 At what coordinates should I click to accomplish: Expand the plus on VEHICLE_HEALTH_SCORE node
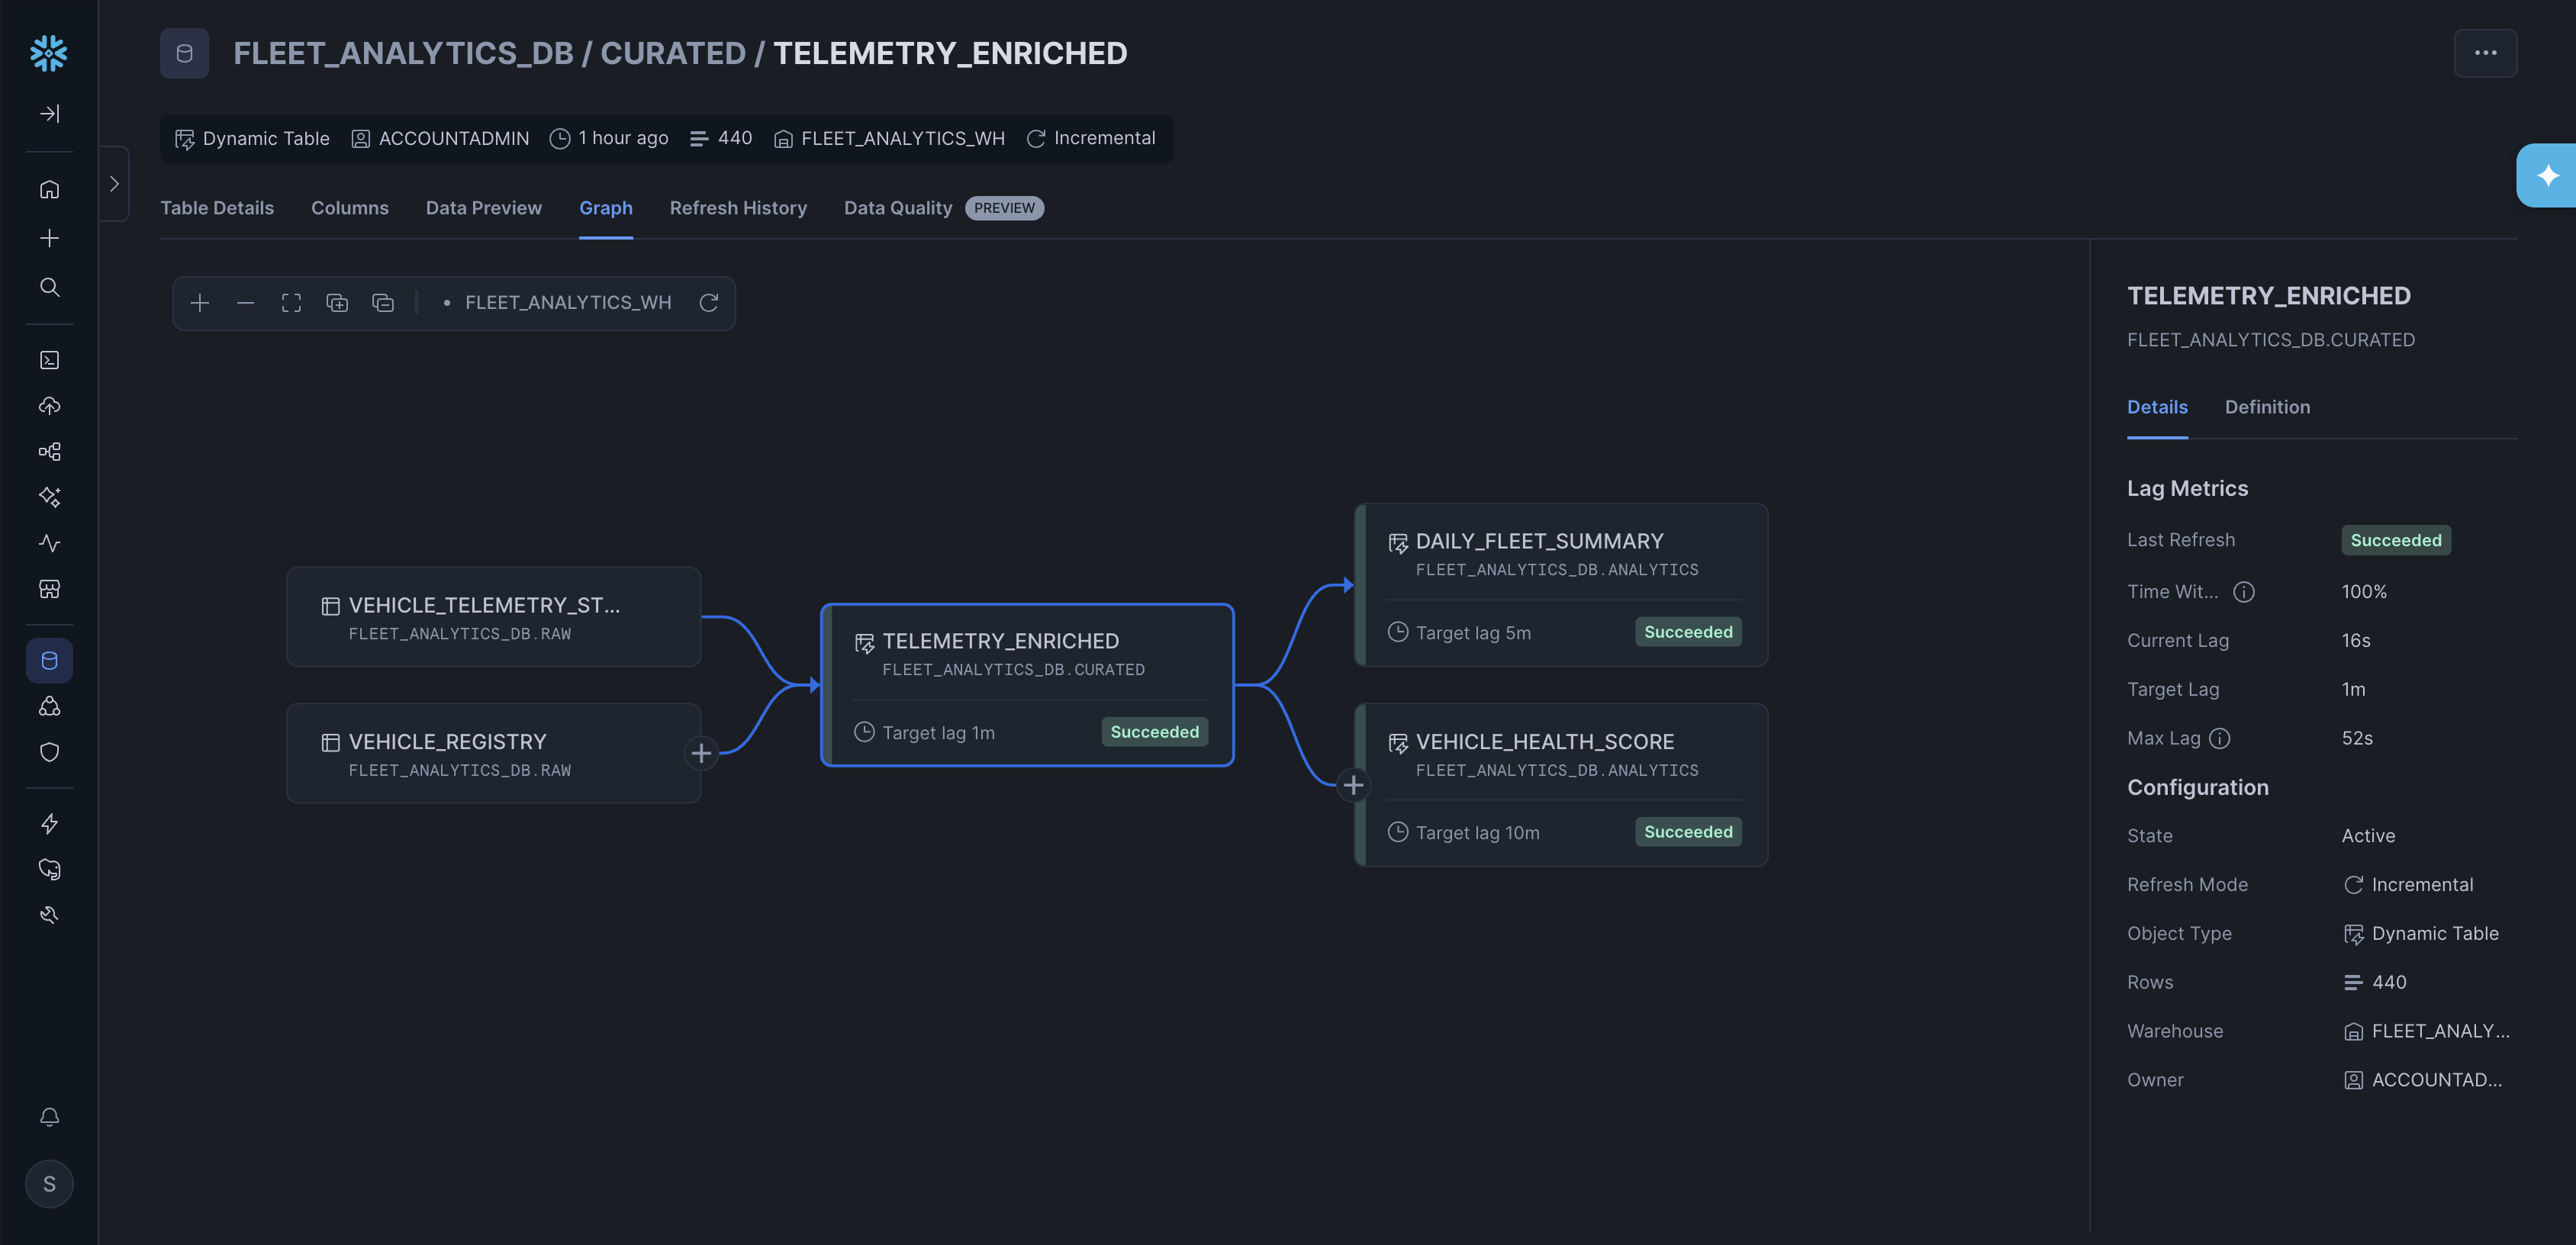tap(1353, 786)
